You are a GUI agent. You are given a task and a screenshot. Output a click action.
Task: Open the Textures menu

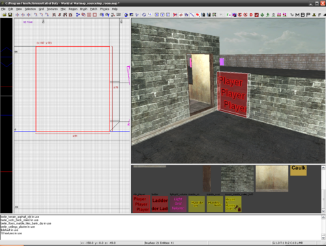tap(52, 9)
